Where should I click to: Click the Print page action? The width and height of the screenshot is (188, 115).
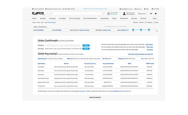(141, 22)
